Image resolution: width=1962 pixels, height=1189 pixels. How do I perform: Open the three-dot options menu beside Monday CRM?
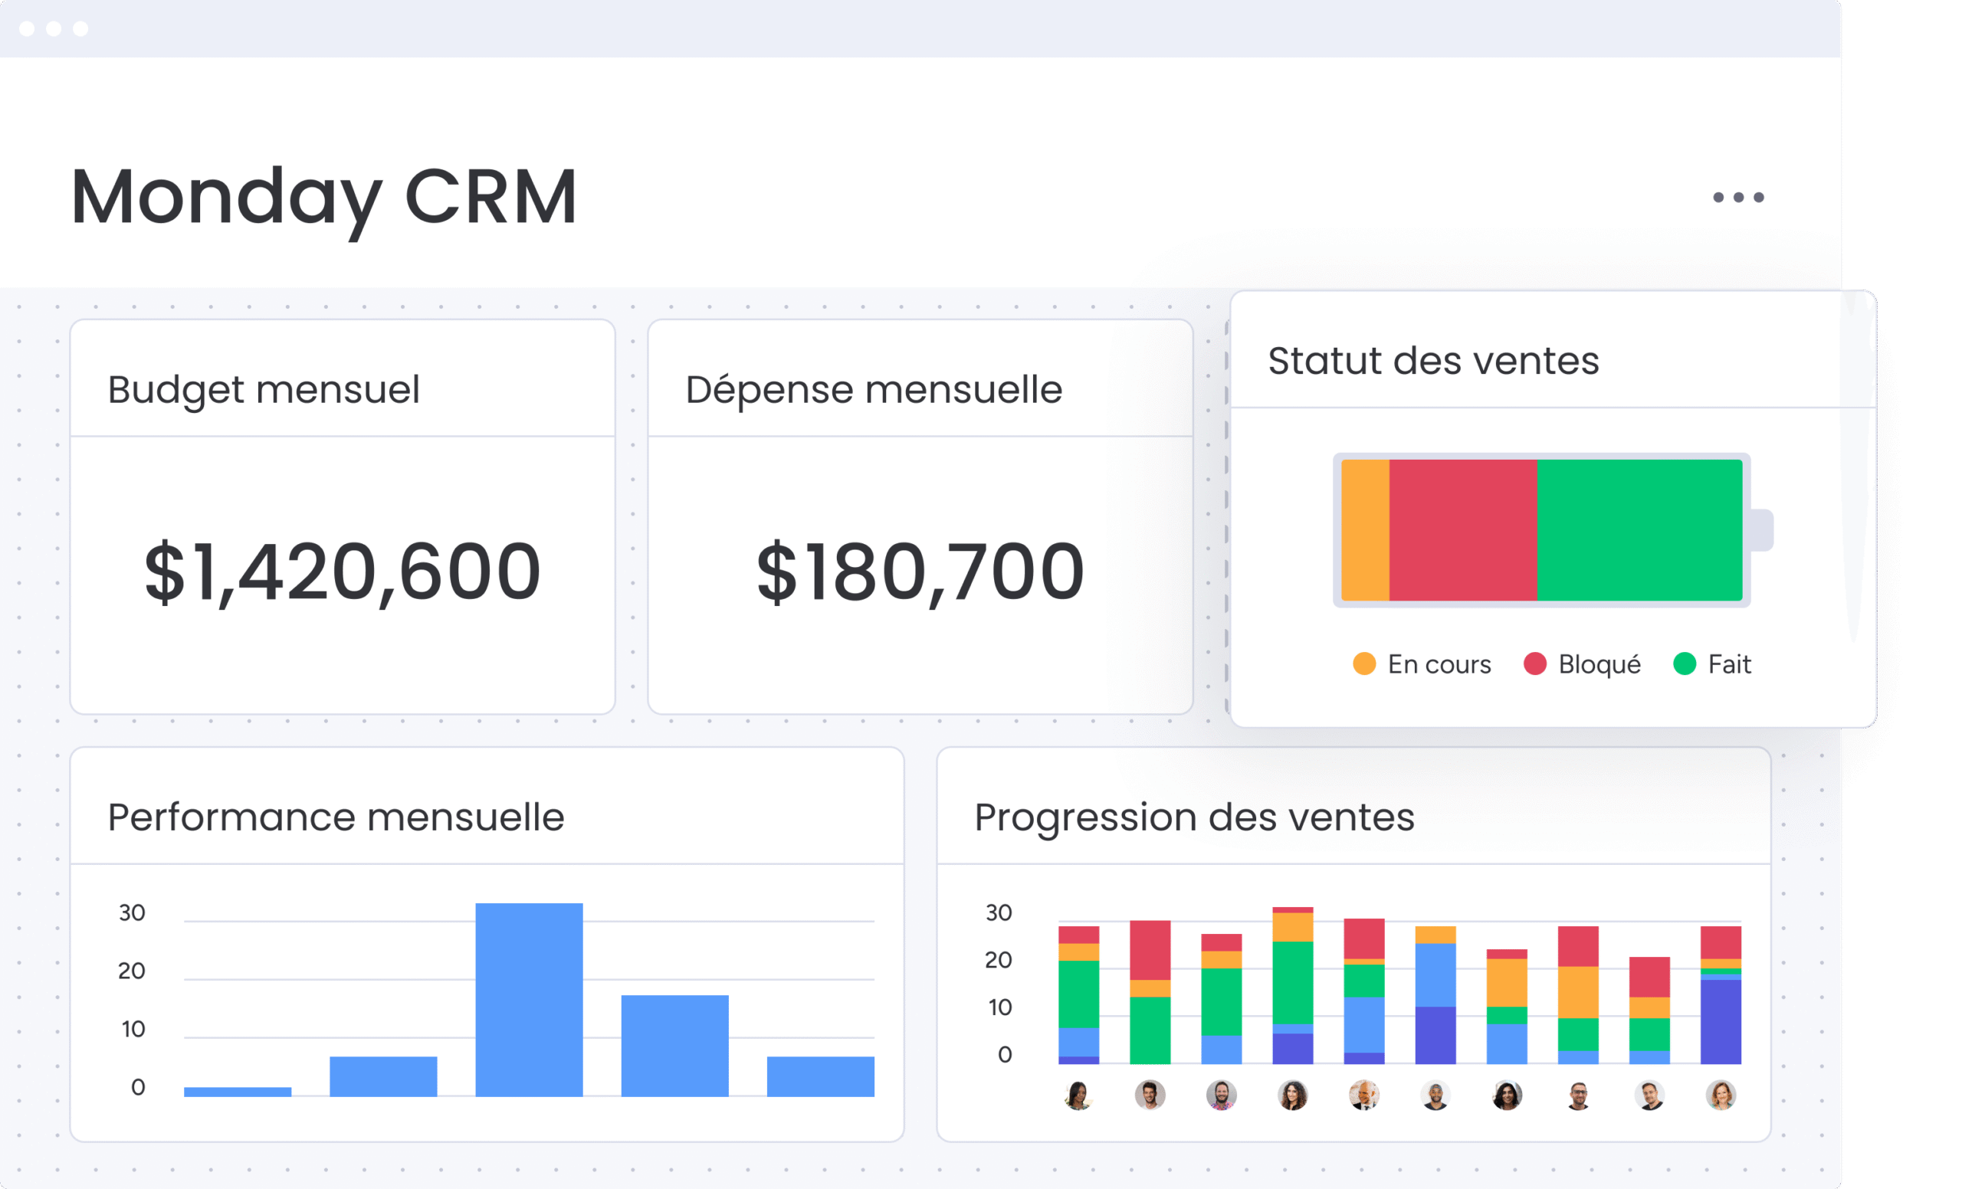click(x=1738, y=198)
